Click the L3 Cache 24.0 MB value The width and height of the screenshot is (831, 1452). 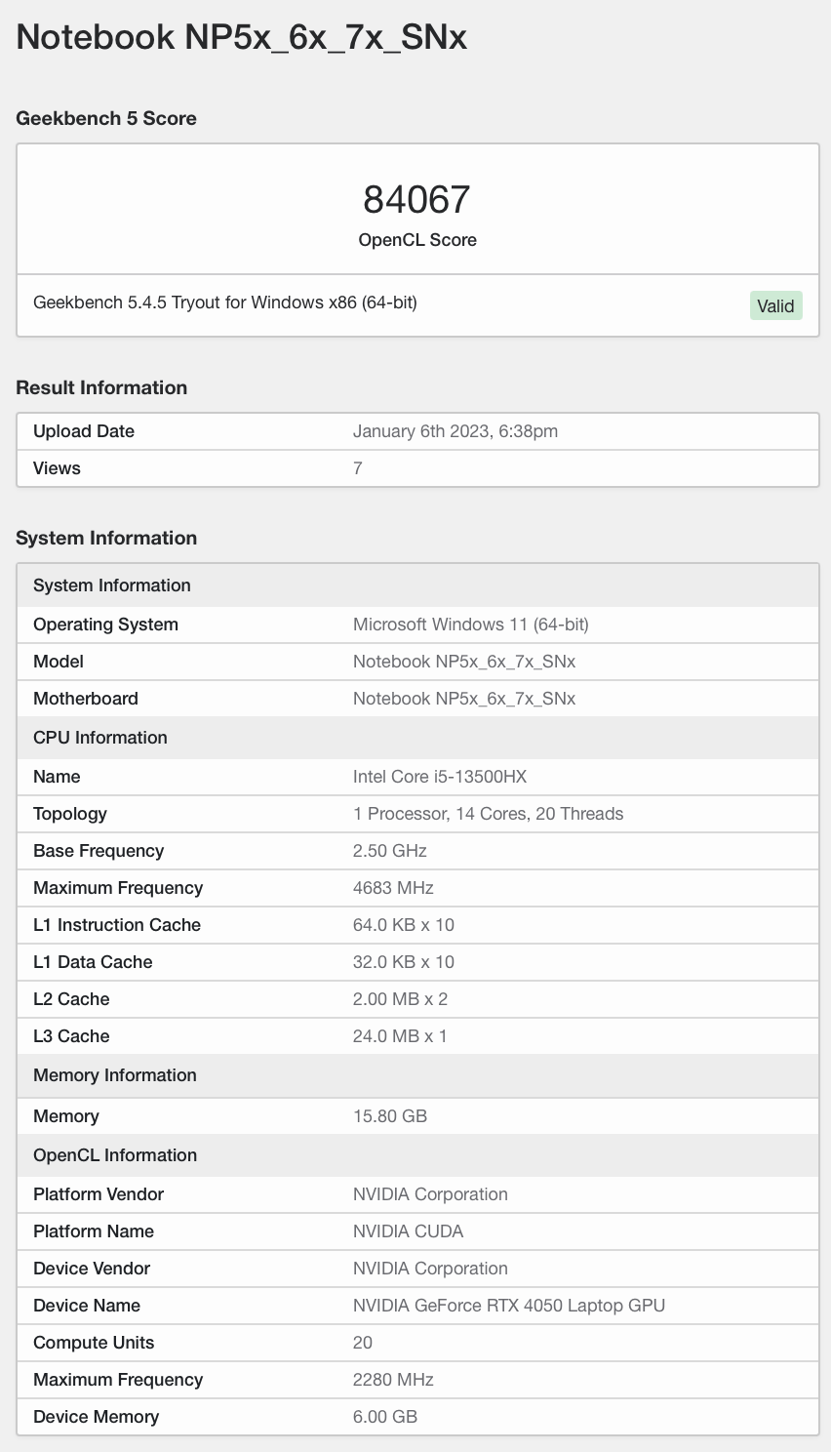[x=400, y=1036]
